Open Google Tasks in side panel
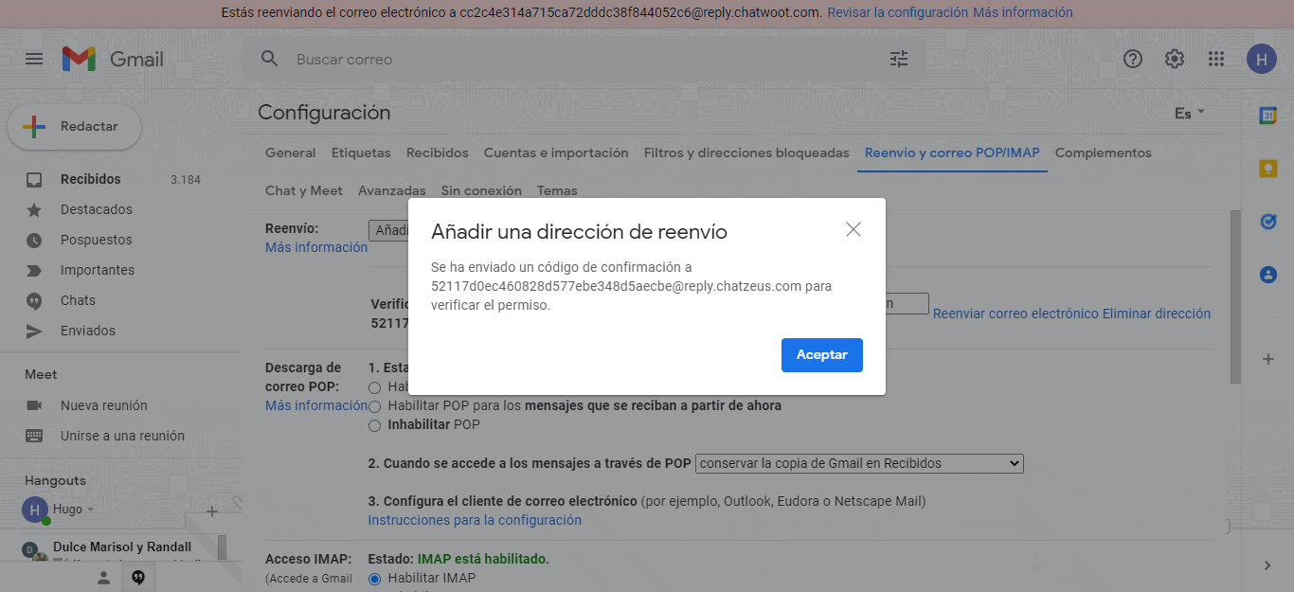 coord(1267,222)
